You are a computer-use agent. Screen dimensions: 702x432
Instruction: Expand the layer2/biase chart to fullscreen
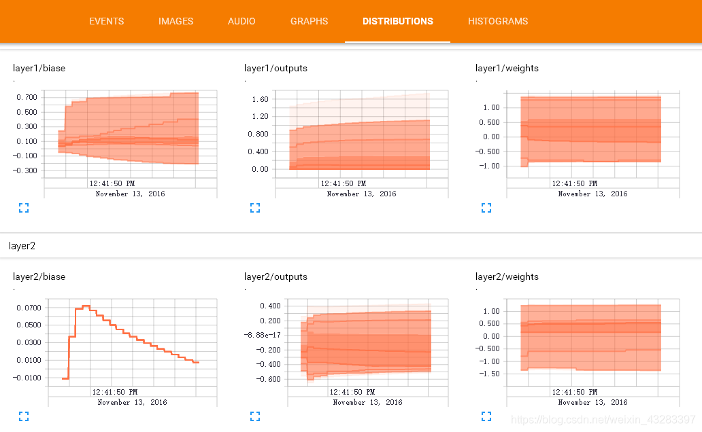(x=24, y=416)
